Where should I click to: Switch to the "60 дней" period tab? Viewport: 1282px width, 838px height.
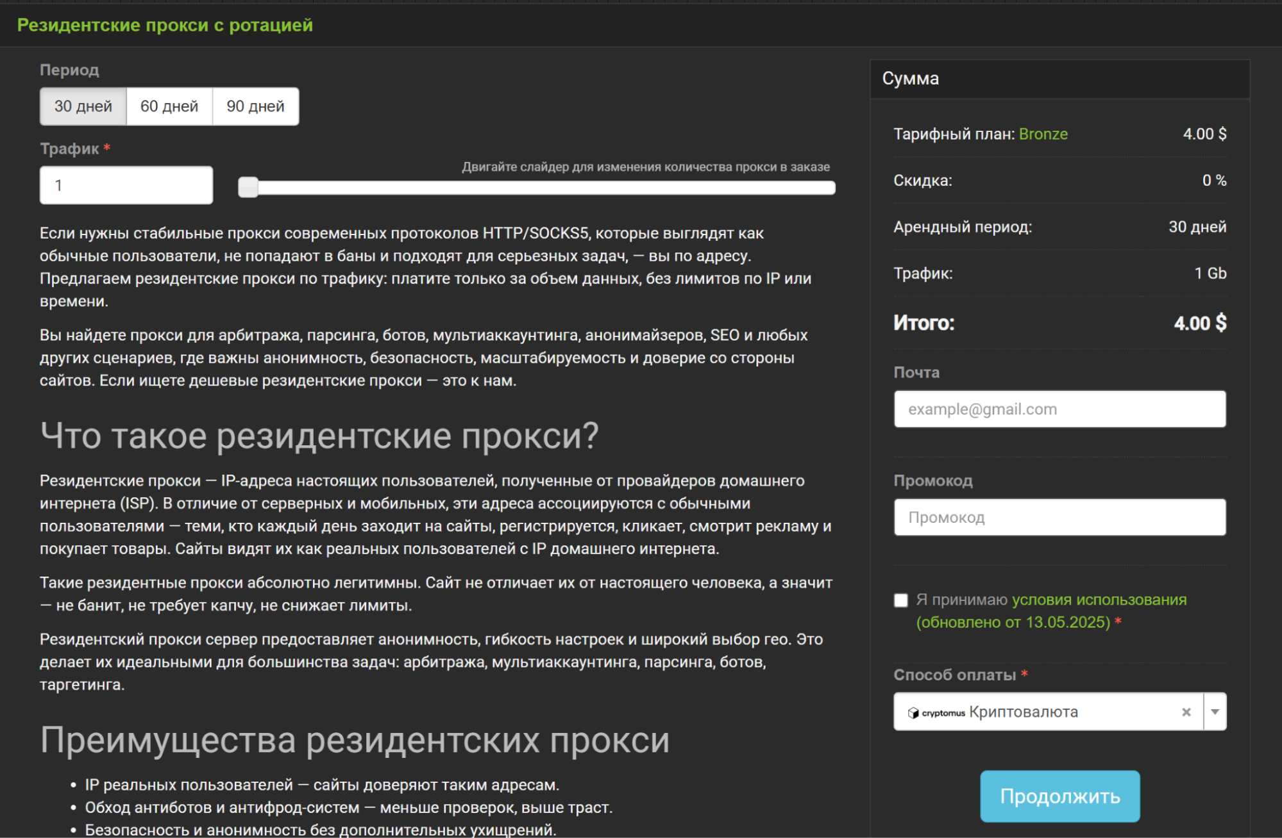pyautogui.click(x=170, y=106)
